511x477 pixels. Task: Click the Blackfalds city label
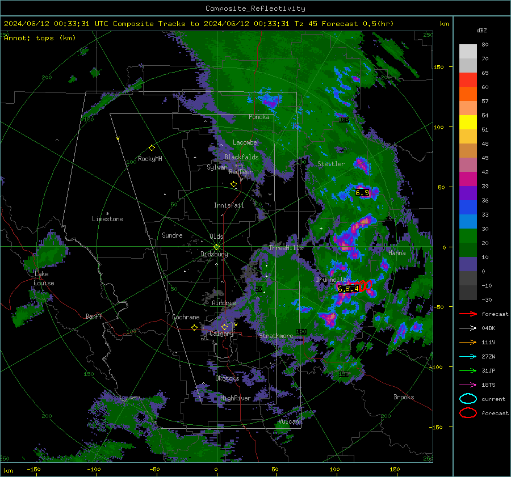point(241,157)
